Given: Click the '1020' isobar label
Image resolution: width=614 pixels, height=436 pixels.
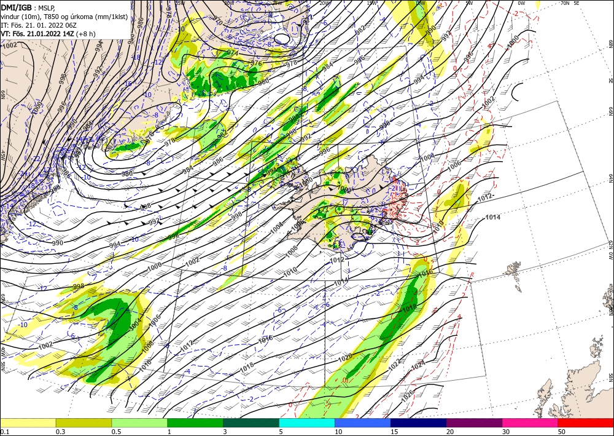Looking at the screenshot, I should click(345, 357).
